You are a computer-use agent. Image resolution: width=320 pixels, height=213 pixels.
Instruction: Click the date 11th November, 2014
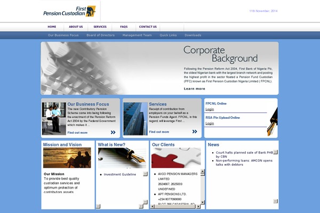point(263,11)
